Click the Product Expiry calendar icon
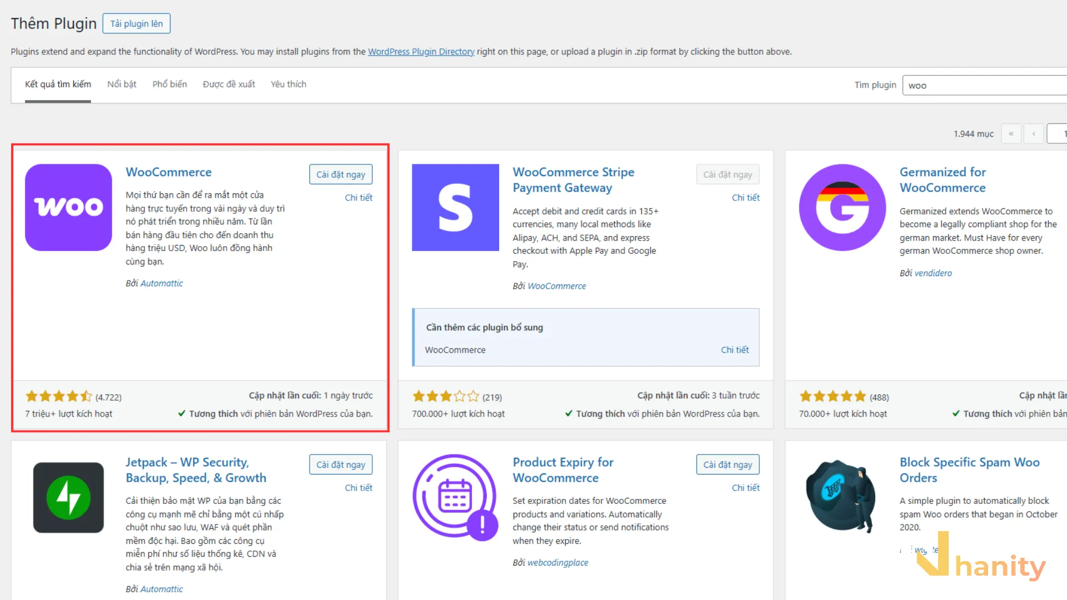1067x600 pixels. 455,497
